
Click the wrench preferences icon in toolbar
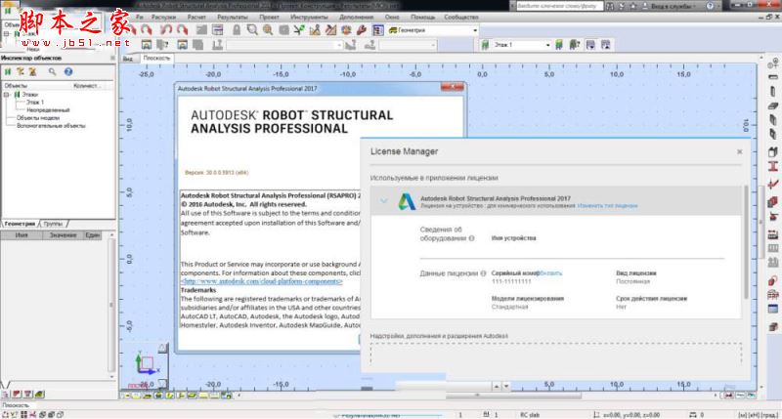(362, 30)
